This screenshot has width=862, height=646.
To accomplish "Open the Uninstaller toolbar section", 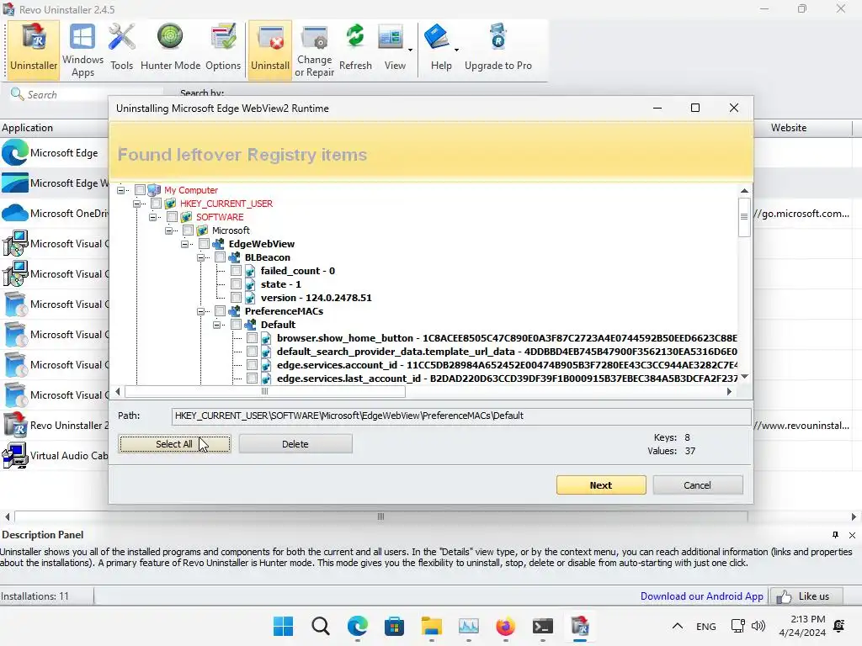I will click(34, 50).
